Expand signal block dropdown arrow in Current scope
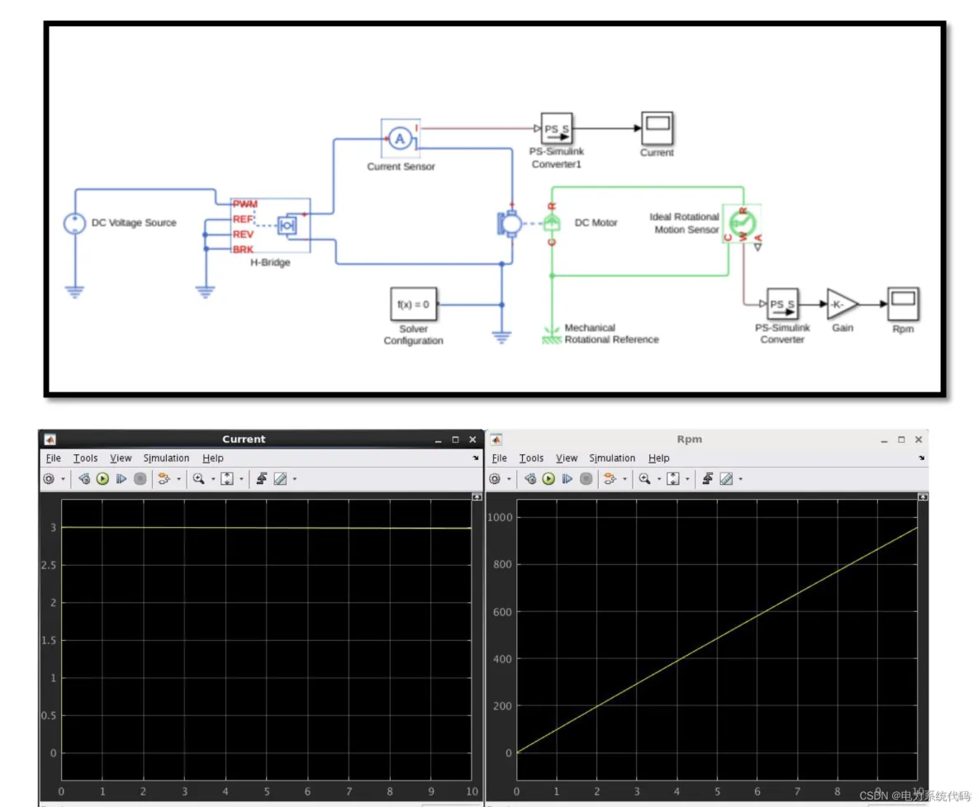This screenshot has height=807, width=978. tap(179, 479)
